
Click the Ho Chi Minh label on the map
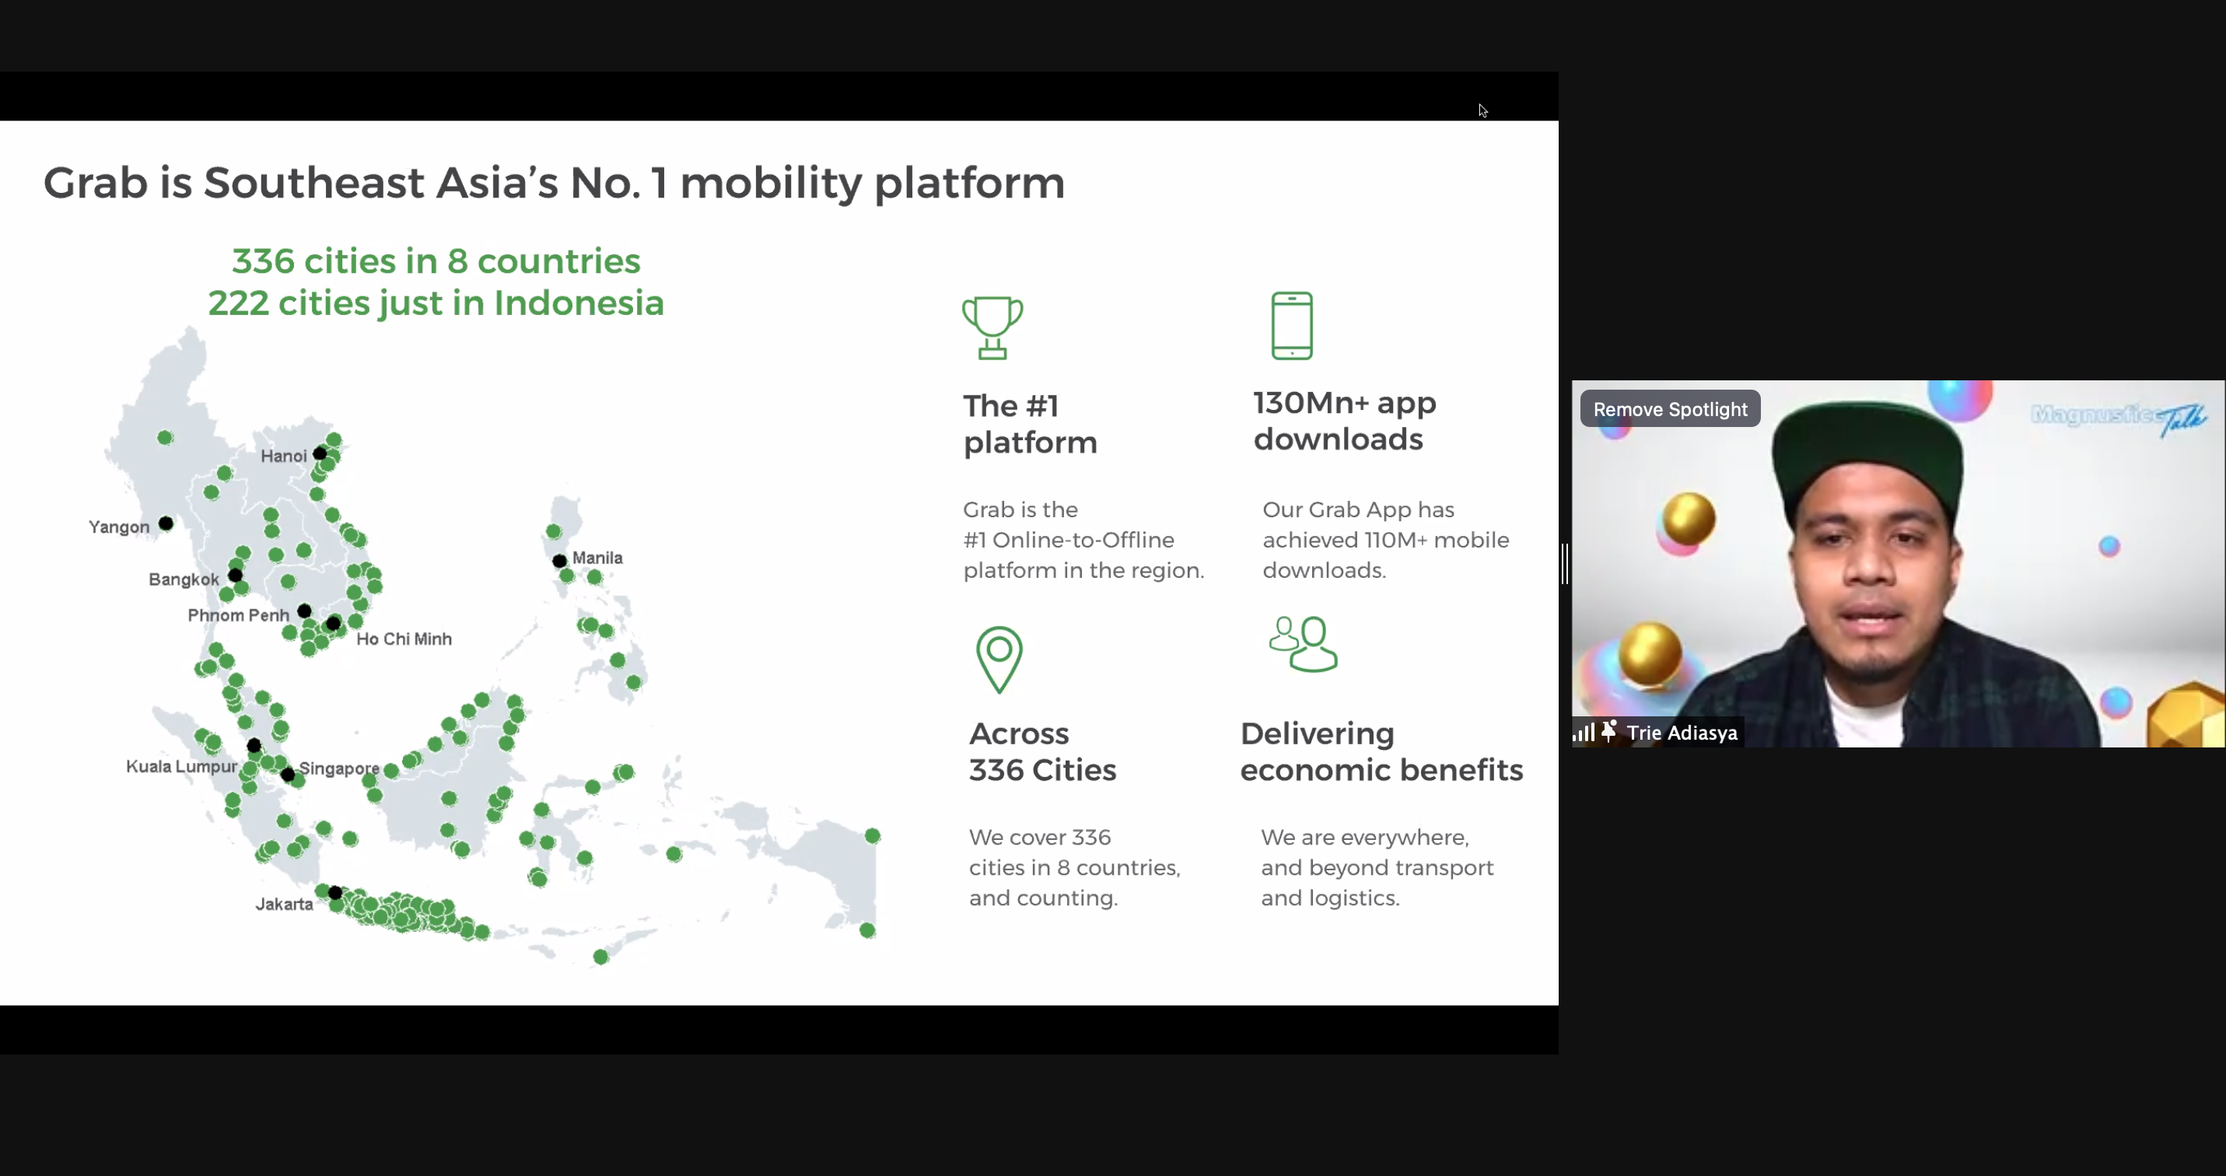404,639
